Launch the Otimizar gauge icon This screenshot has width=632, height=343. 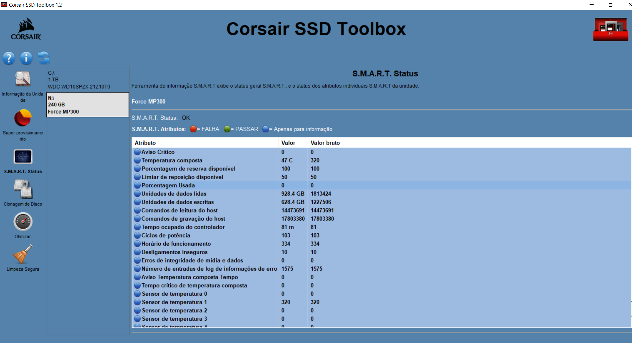pyautogui.click(x=23, y=222)
